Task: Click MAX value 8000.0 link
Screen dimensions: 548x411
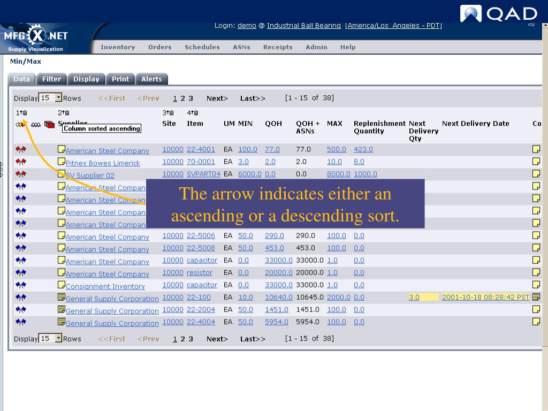Action: point(338,174)
